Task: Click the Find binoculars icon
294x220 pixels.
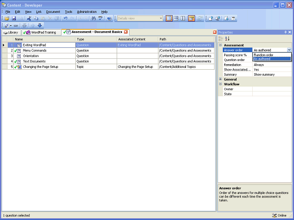Action: click(x=93, y=18)
